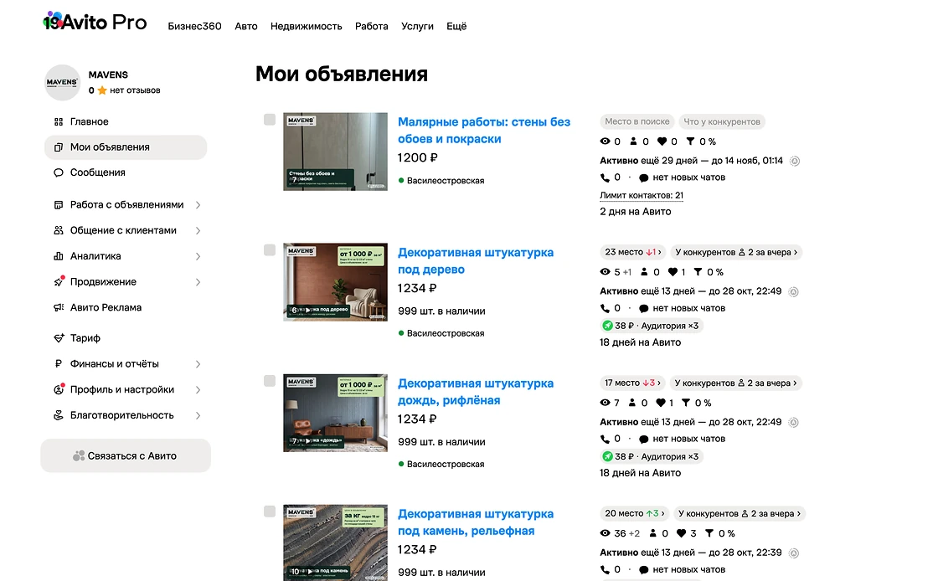This screenshot has width=938, height=581.
Task: Click contacts person icon for под камень listing
Action: pos(652,533)
